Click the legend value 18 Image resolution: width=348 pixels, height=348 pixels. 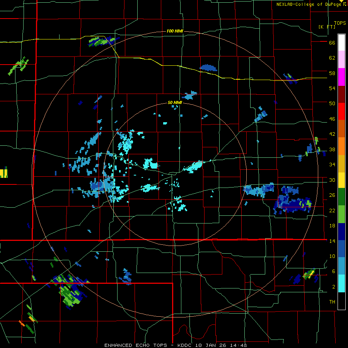pos(332,226)
